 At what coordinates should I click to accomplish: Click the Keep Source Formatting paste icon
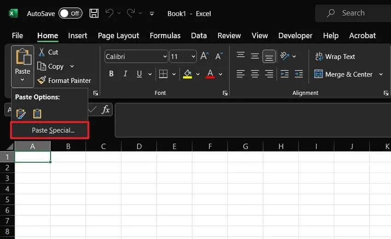point(21,114)
